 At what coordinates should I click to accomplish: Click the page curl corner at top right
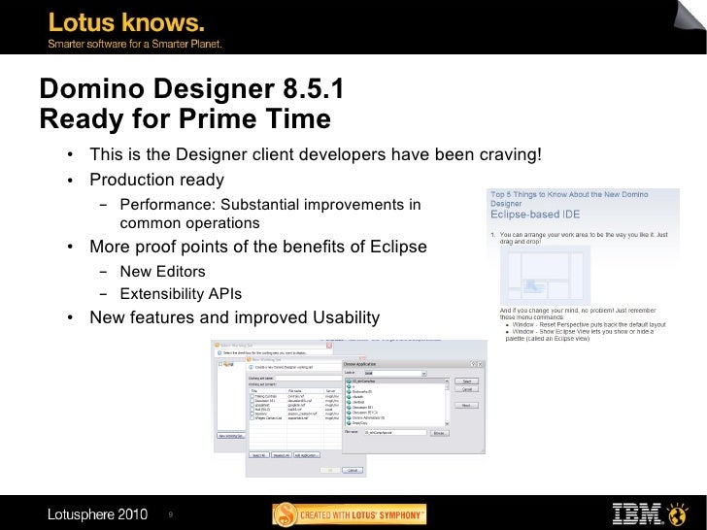[x=690, y=16]
